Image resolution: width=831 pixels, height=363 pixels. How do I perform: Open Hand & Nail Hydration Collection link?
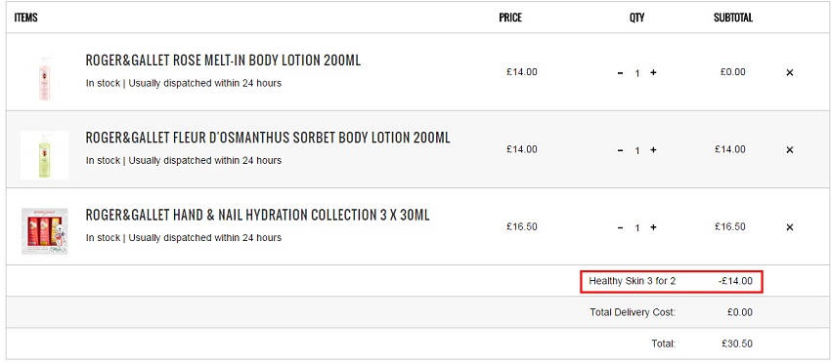(x=257, y=215)
